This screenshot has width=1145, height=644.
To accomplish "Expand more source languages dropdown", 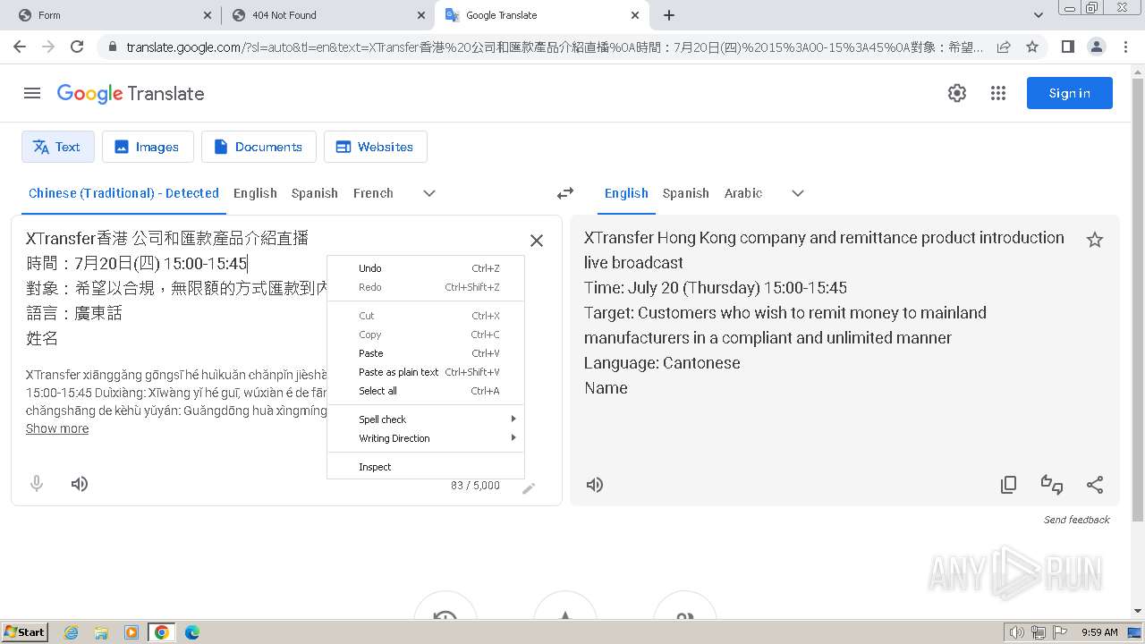I will tap(429, 193).
